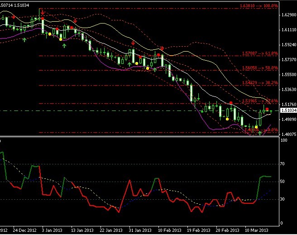Click the 31 Jan 2013 date label

pyautogui.click(x=140, y=230)
